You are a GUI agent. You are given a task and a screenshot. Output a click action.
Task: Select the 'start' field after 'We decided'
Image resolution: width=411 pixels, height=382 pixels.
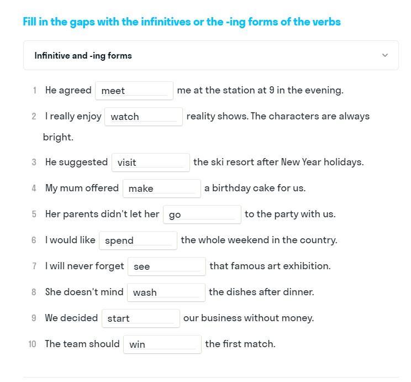(140, 318)
